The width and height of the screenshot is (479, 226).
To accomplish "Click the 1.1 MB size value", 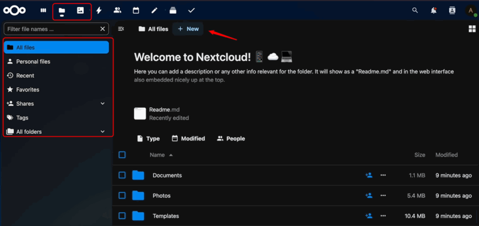I will pyautogui.click(x=417, y=175).
